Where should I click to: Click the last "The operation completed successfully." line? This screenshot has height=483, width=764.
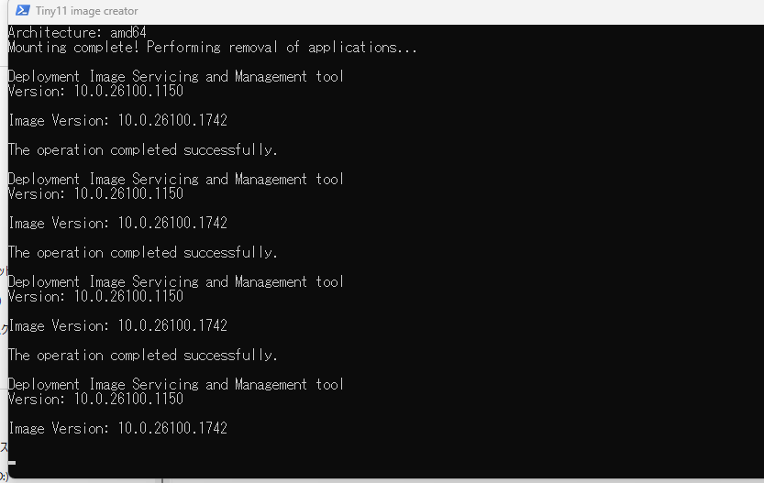pyautogui.click(x=142, y=355)
